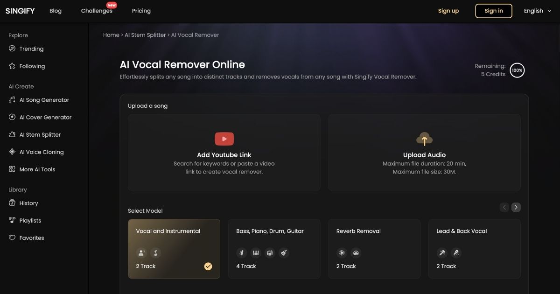Click the 100% credits ring indicator
Viewport: 560px width, 294px height.
[517, 70]
